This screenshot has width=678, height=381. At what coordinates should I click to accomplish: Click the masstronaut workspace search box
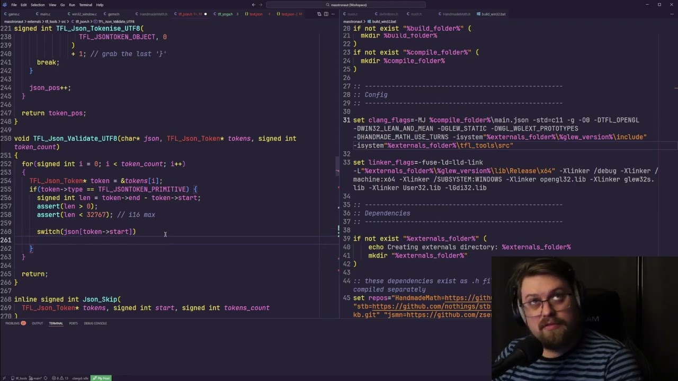coord(346,5)
